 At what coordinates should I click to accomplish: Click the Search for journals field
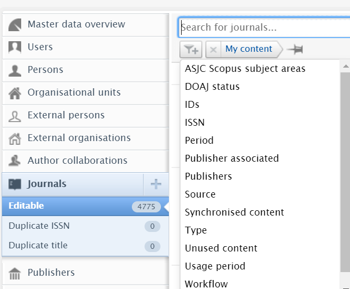click(x=264, y=27)
